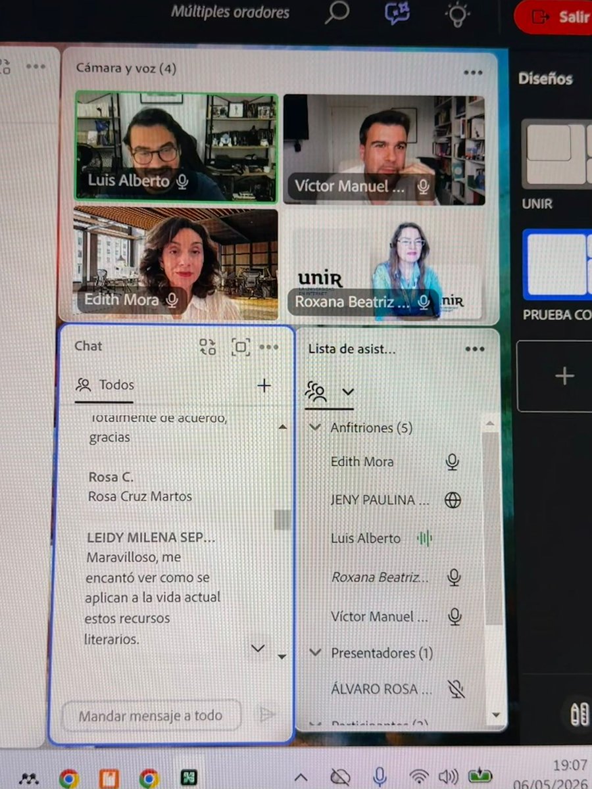Select Edith Mora in attendee list

click(x=362, y=462)
